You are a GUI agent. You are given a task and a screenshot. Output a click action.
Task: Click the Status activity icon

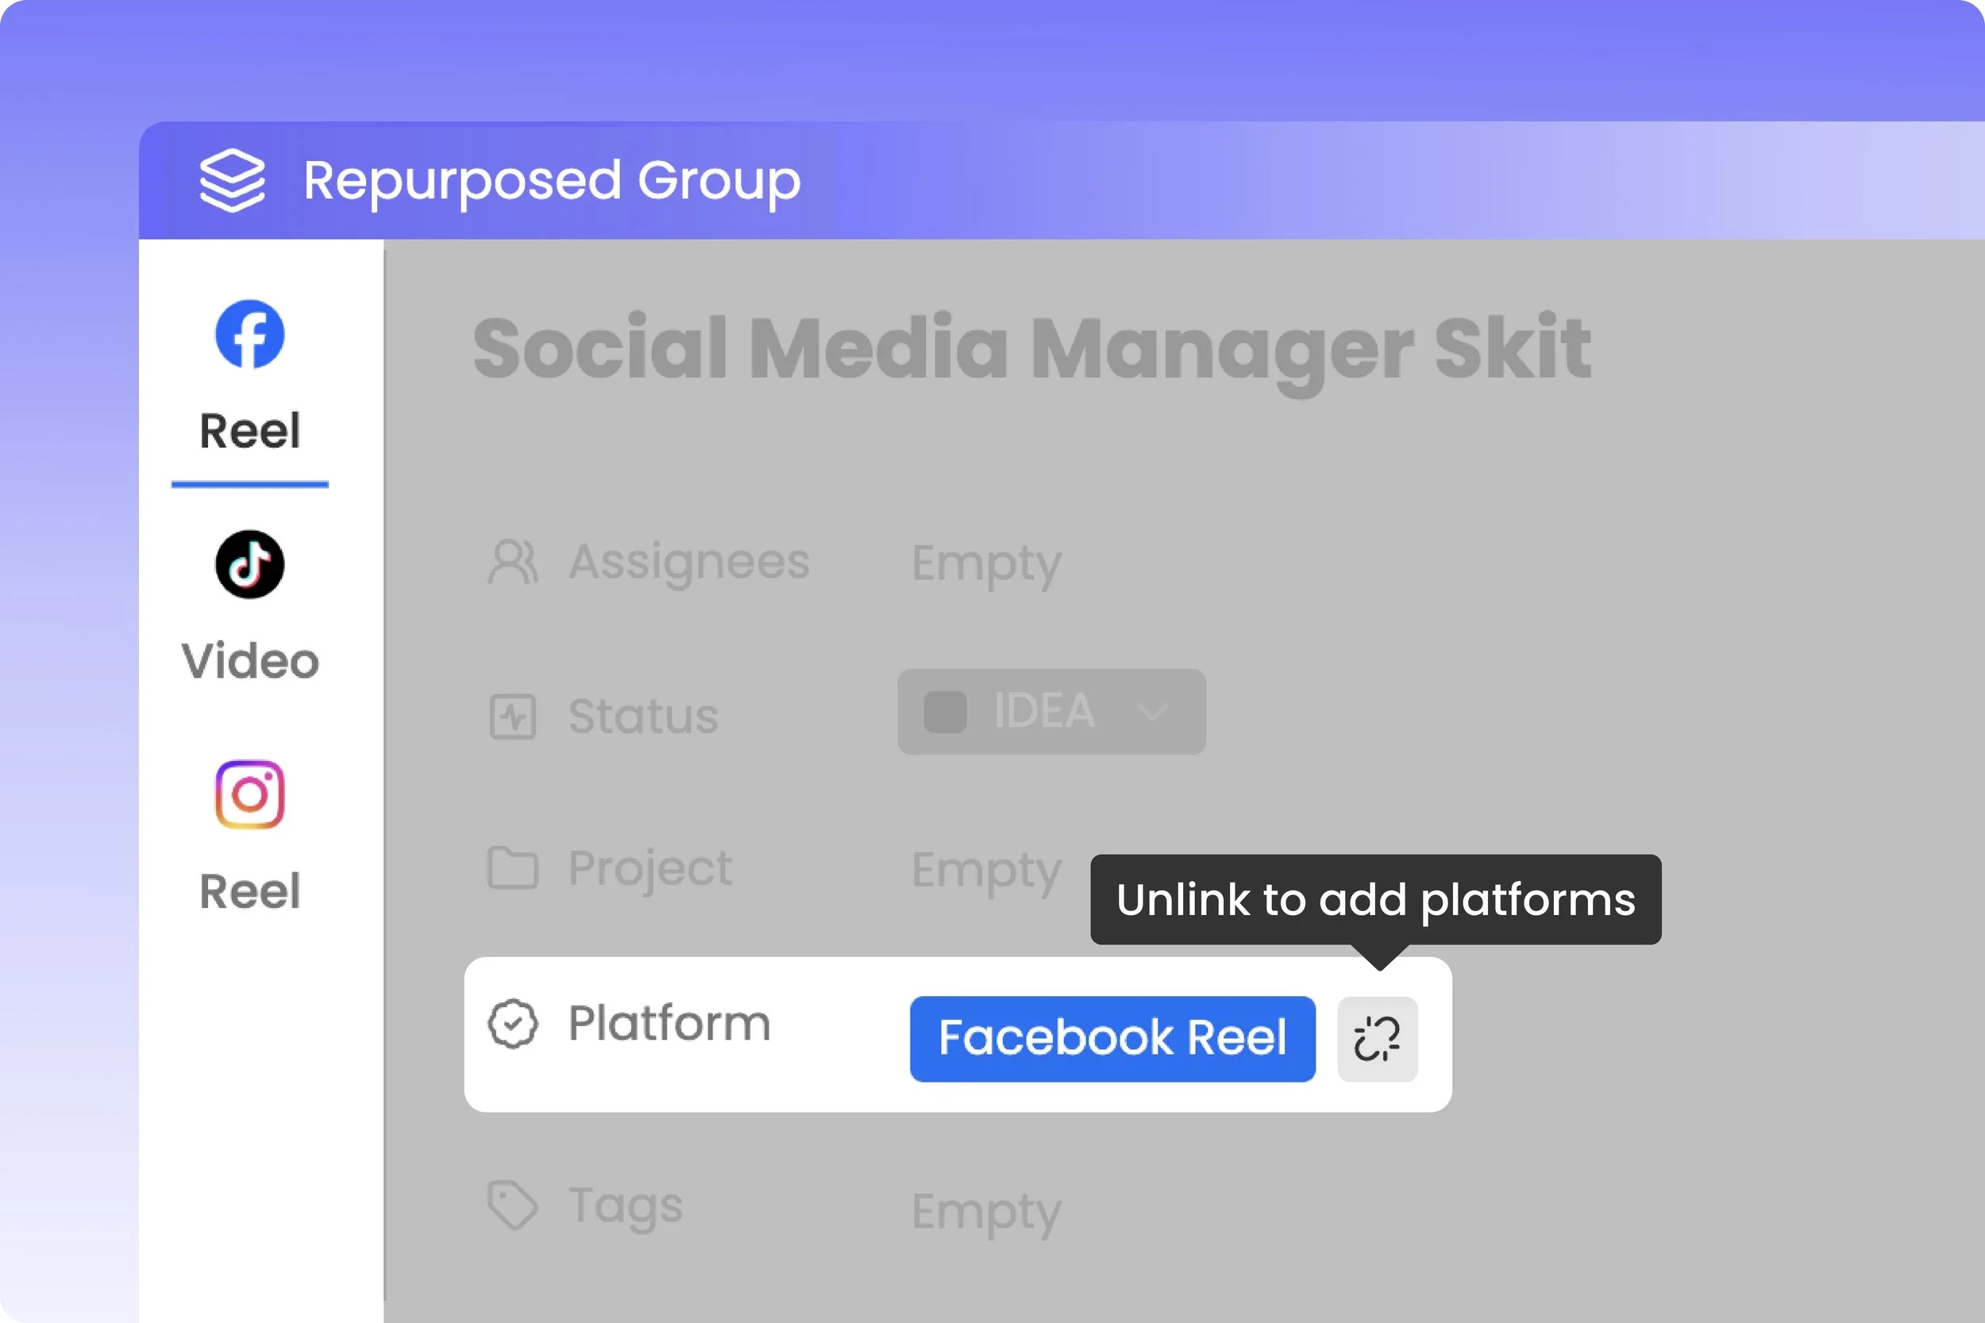tap(512, 717)
